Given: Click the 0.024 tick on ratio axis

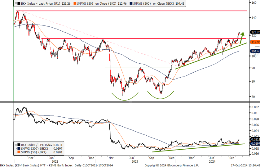Looking at the screenshot, I should click(255, 131).
